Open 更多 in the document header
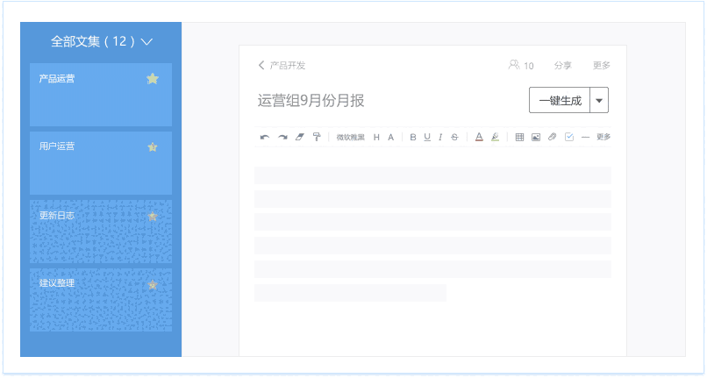This screenshot has width=707, height=378. tap(602, 66)
